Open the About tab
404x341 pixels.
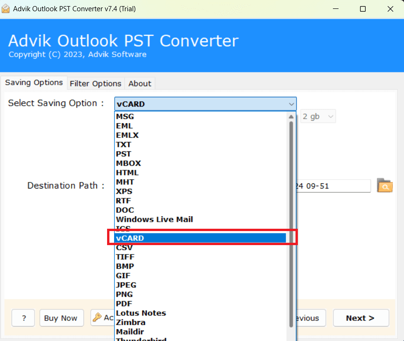pyautogui.click(x=140, y=84)
